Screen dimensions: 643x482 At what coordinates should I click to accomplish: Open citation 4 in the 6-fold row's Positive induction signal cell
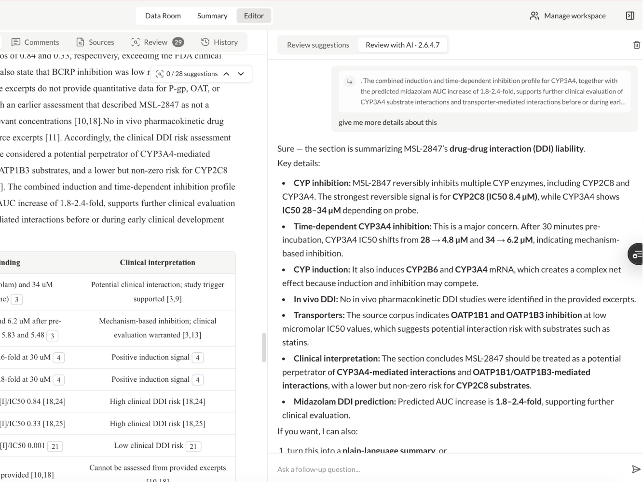pyautogui.click(x=197, y=358)
